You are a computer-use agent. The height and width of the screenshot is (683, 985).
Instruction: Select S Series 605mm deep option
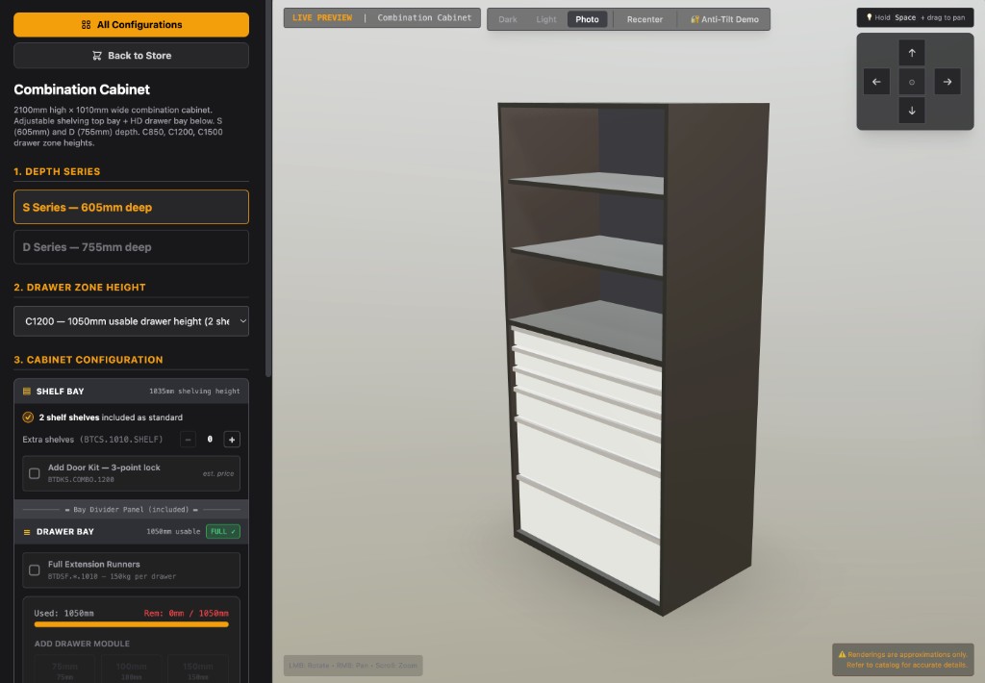coord(131,207)
